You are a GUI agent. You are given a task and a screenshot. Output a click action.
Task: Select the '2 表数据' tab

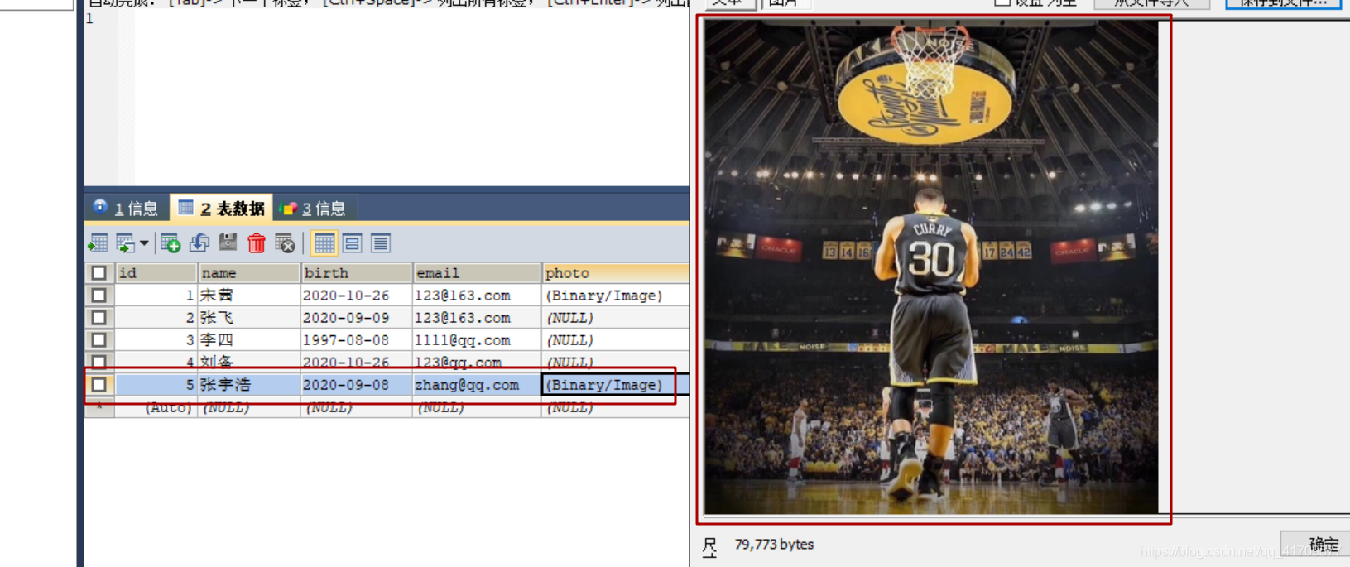click(x=222, y=208)
